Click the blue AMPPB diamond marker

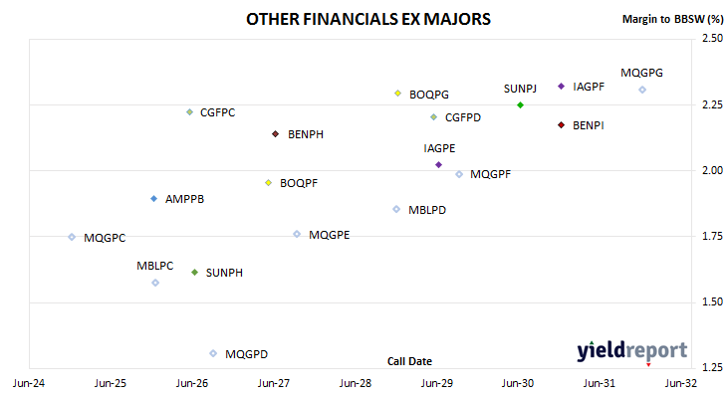(154, 199)
